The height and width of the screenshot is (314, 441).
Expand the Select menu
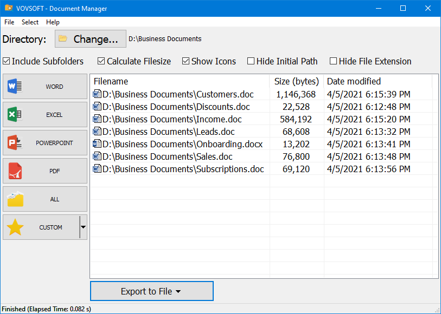(x=30, y=22)
